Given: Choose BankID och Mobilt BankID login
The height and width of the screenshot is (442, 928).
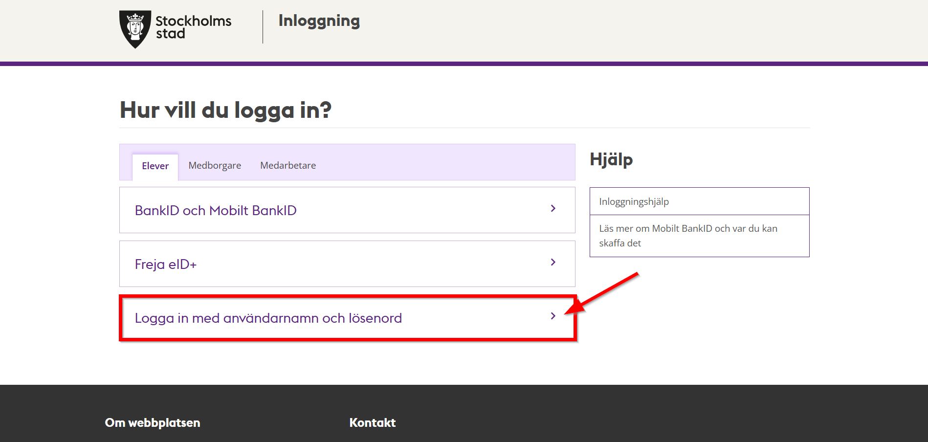Looking at the screenshot, I should pos(216,211).
